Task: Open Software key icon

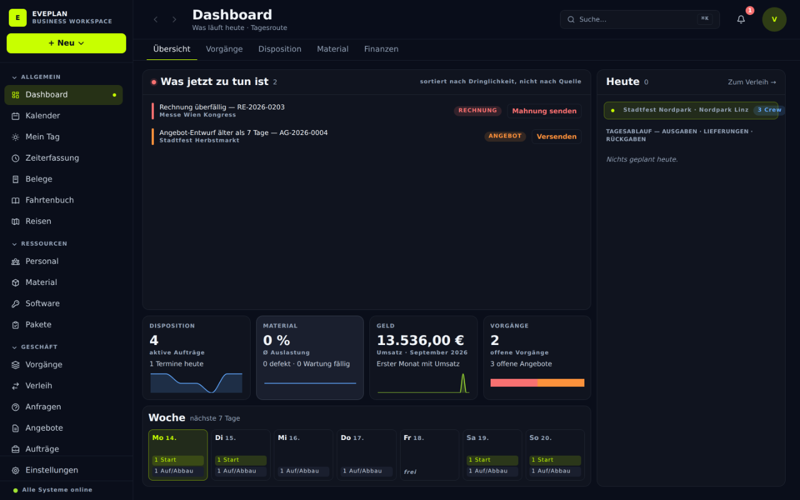Action: (x=16, y=304)
